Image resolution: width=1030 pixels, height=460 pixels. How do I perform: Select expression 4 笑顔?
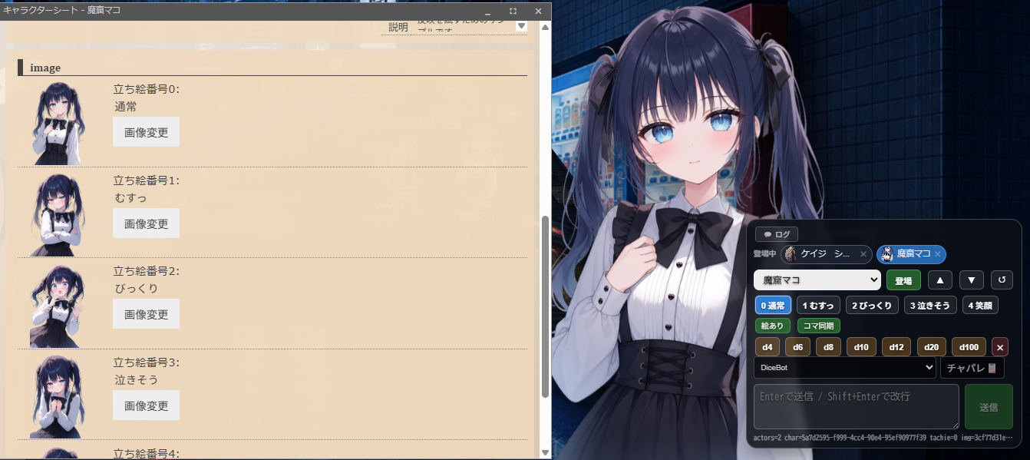(x=980, y=306)
